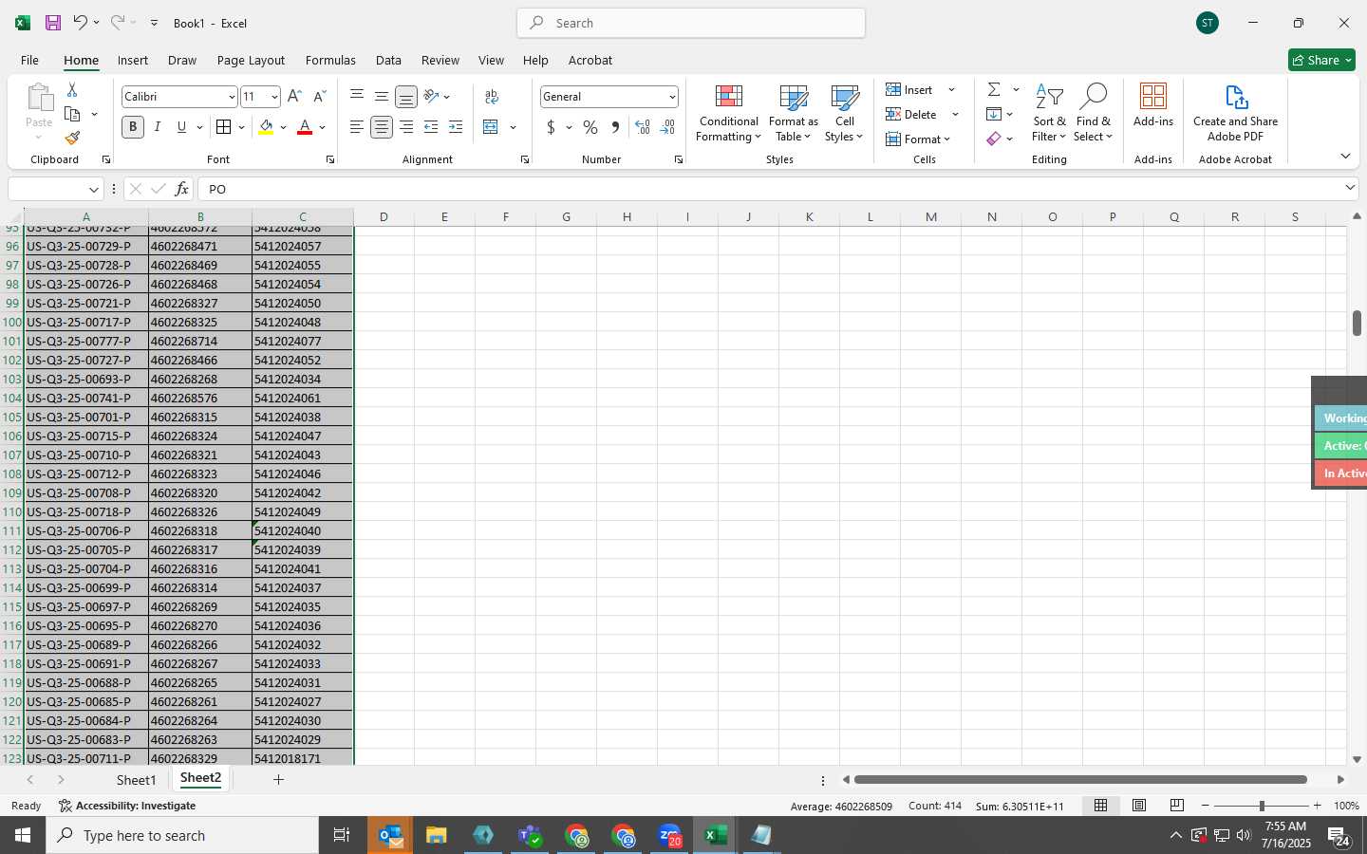Click the Orientation text angle icon
Image resolution: width=1367 pixels, height=854 pixels.
click(x=431, y=96)
